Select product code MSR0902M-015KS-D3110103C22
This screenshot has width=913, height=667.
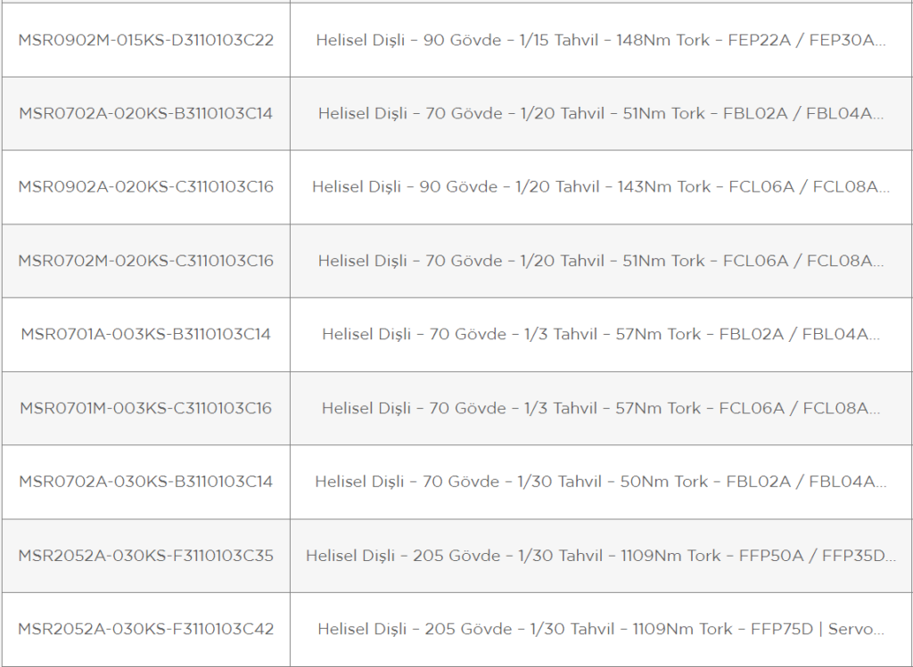tap(145, 40)
